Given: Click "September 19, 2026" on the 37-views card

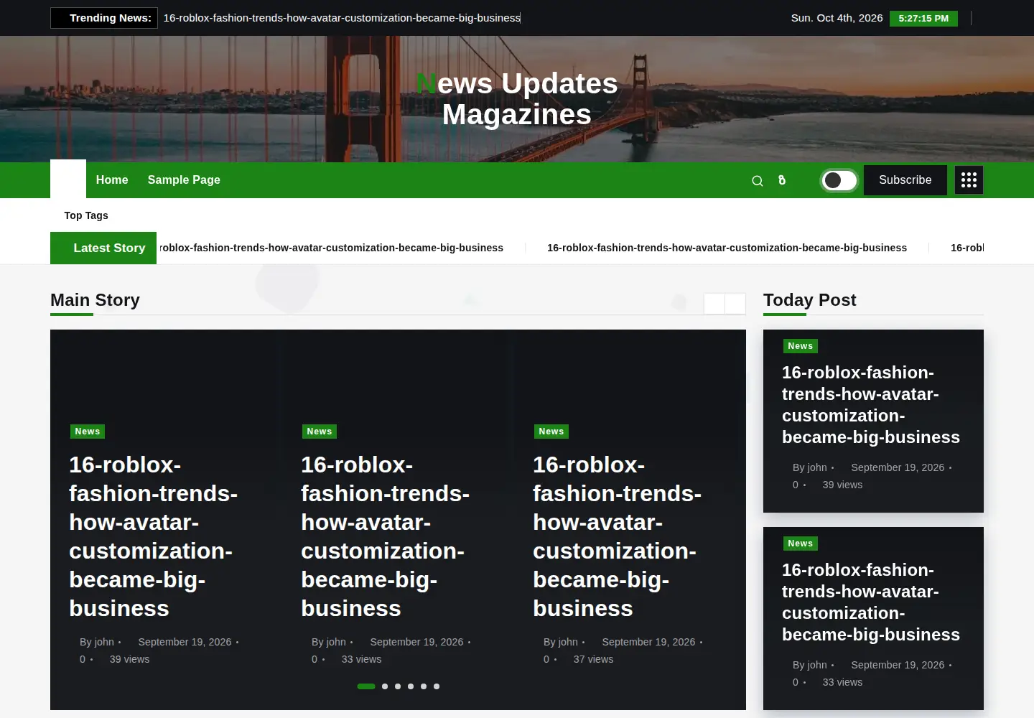Looking at the screenshot, I should point(648,642).
